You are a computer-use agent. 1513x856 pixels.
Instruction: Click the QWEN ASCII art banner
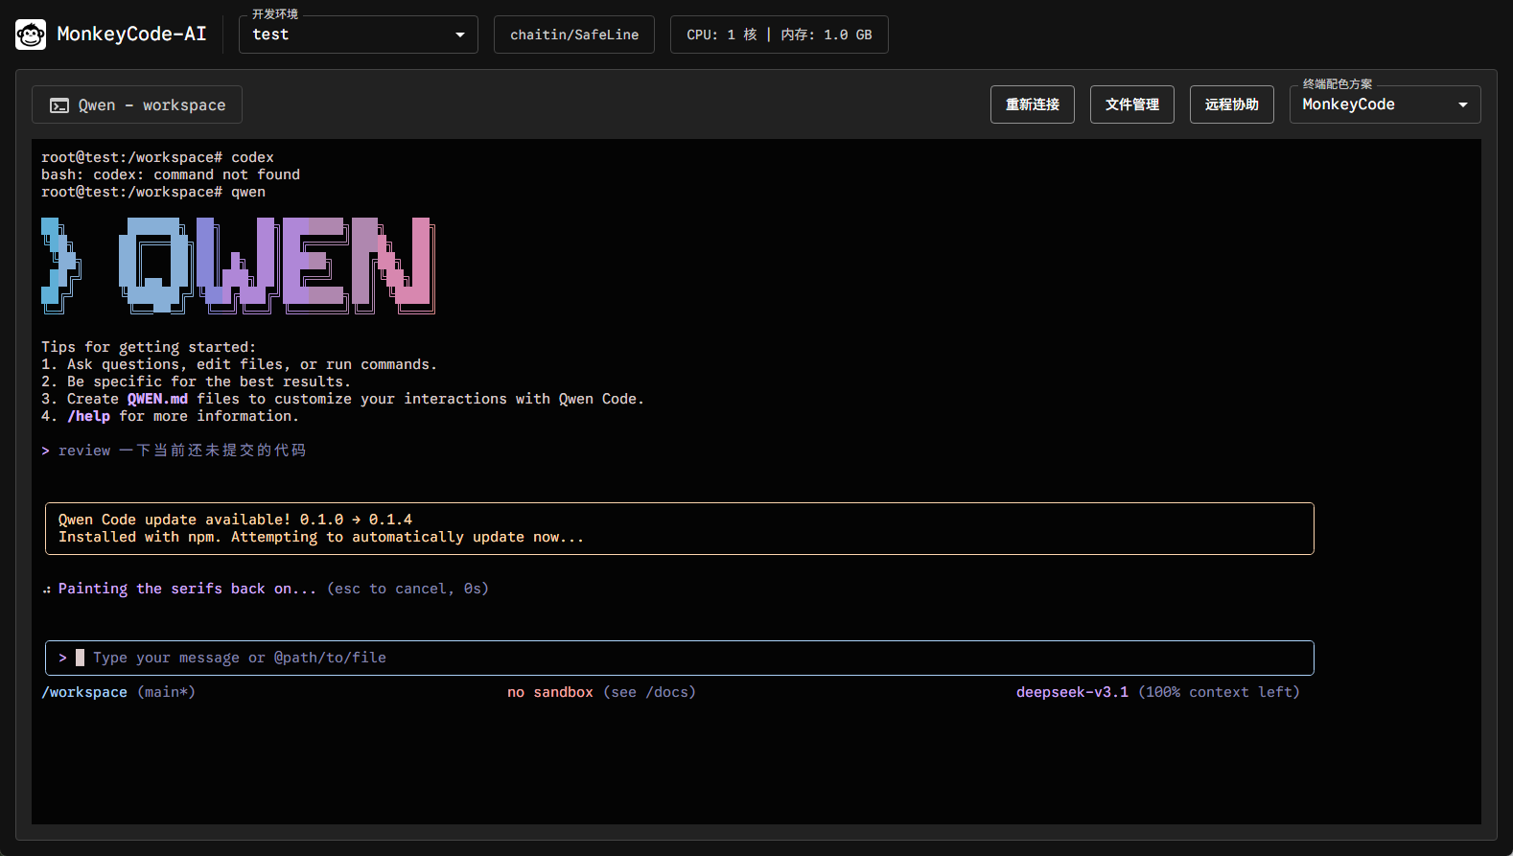[x=238, y=266]
